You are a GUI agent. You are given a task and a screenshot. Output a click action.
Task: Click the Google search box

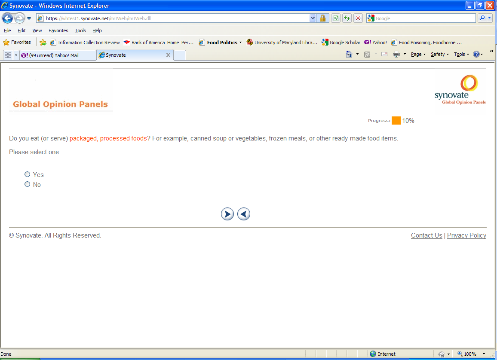coord(421,18)
